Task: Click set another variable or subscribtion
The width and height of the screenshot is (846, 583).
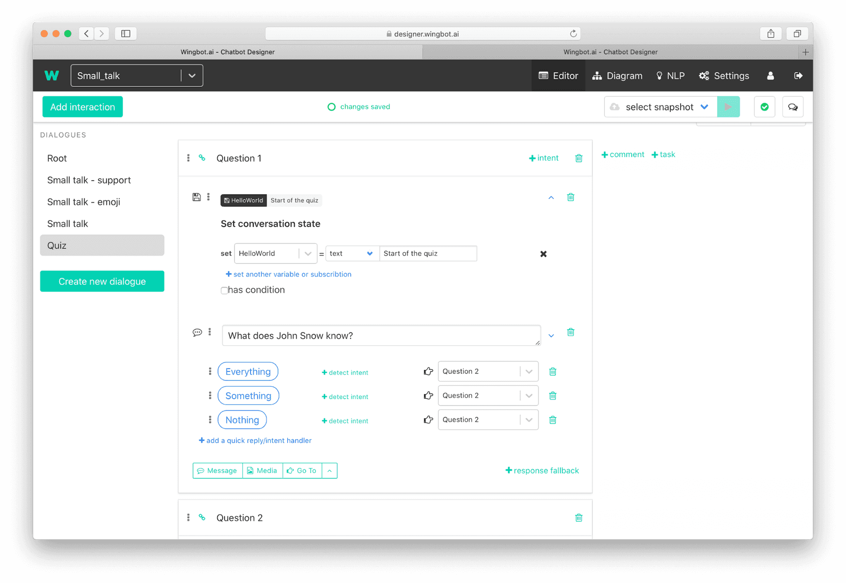Action: point(288,274)
